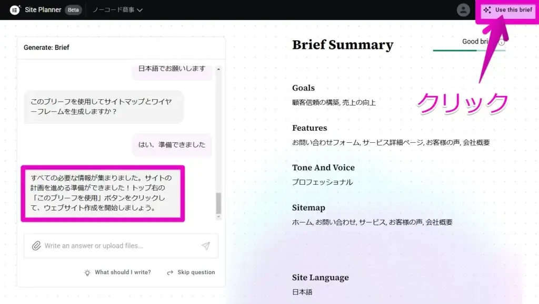Click the features list starting お問い合わせフォーム
539x304 pixels.
391,142
